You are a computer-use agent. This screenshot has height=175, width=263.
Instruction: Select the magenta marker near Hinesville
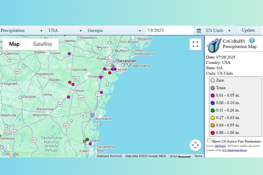[x=101, y=77]
